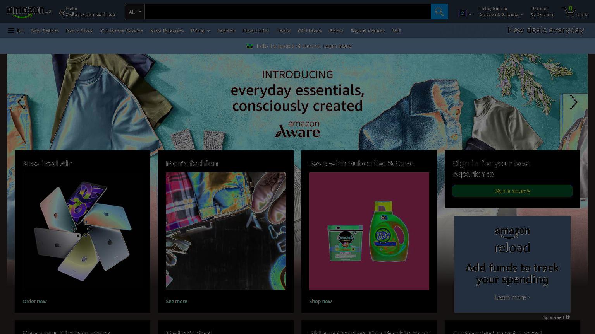Click the iPad Air product image
Image resolution: width=595 pixels, height=334 pixels.
click(x=83, y=231)
